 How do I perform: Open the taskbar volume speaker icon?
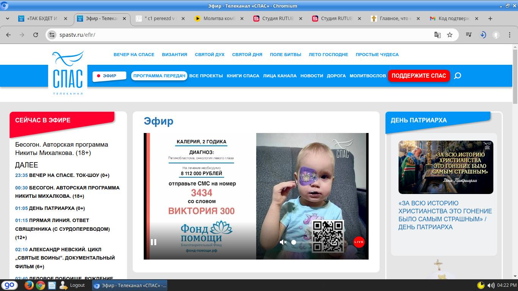click(x=491, y=285)
